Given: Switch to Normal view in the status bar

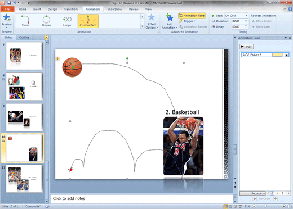Looking at the screenshot, I should click(x=226, y=206).
